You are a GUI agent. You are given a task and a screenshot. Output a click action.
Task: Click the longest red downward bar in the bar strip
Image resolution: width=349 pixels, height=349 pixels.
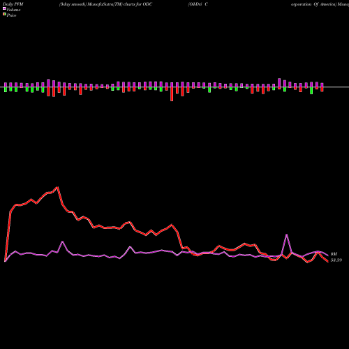[172, 94]
